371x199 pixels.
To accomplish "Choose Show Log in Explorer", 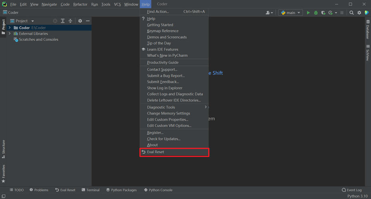I will click(x=174, y=88).
